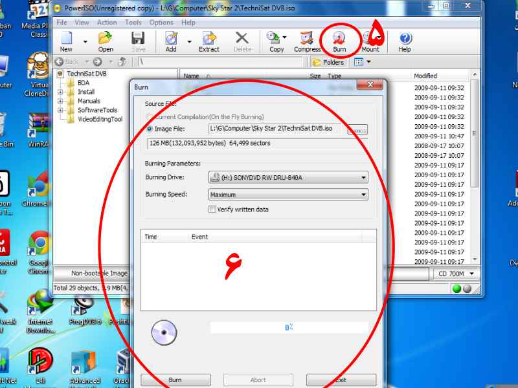Open the Burning Speed dropdown
This screenshot has height=388, width=518.
pyautogui.click(x=288, y=195)
